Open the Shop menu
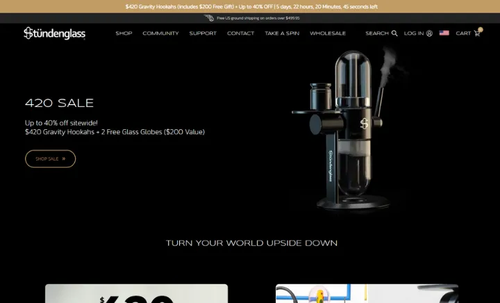 coord(124,33)
